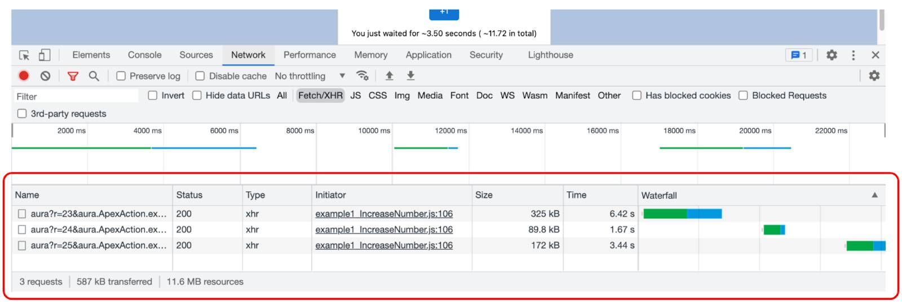Viewport: 902px width, 302px height.
Task: Enable 3rd-party requests checkbox
Action: (x=22, y=114)
